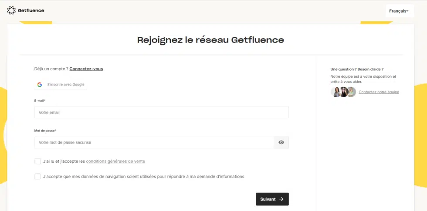The width and height of the screenshot is (427, 211).
Task: Check the données de navigation consent box
Action: click(x=37, y=177)
